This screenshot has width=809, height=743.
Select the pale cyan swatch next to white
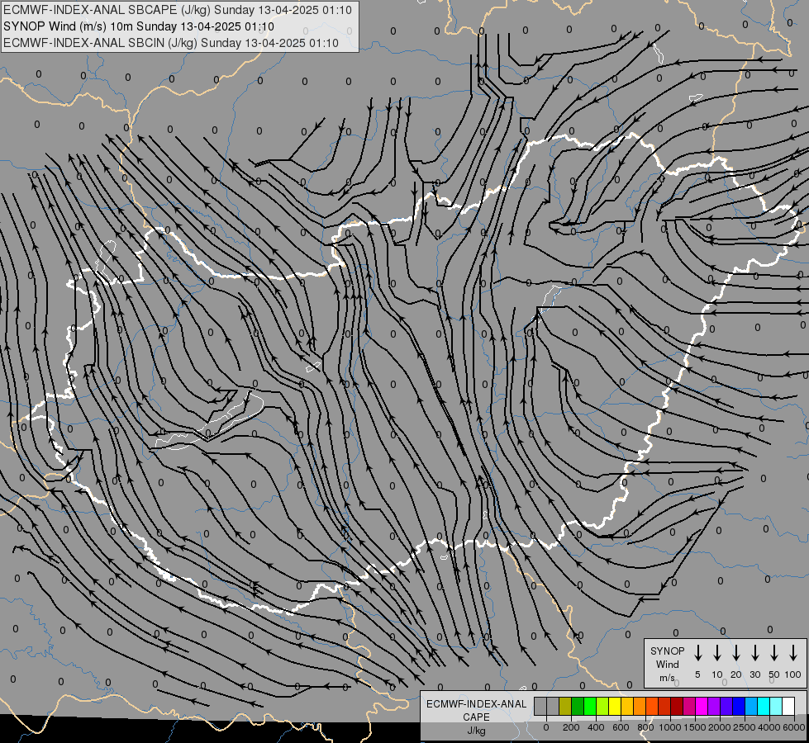[x=775, y=706]
